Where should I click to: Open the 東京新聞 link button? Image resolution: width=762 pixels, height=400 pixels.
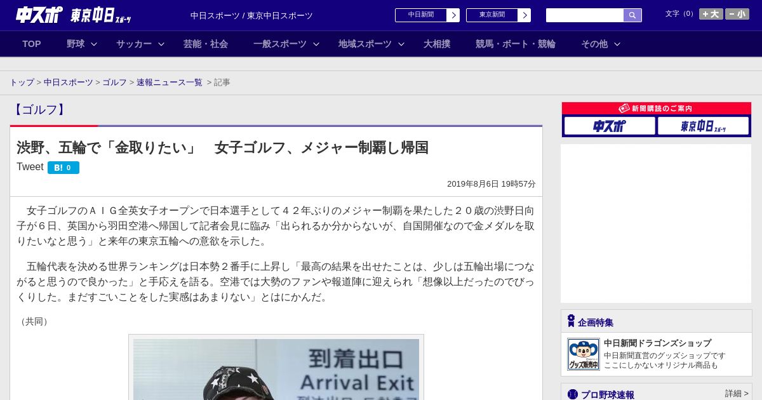pos(492,15)
